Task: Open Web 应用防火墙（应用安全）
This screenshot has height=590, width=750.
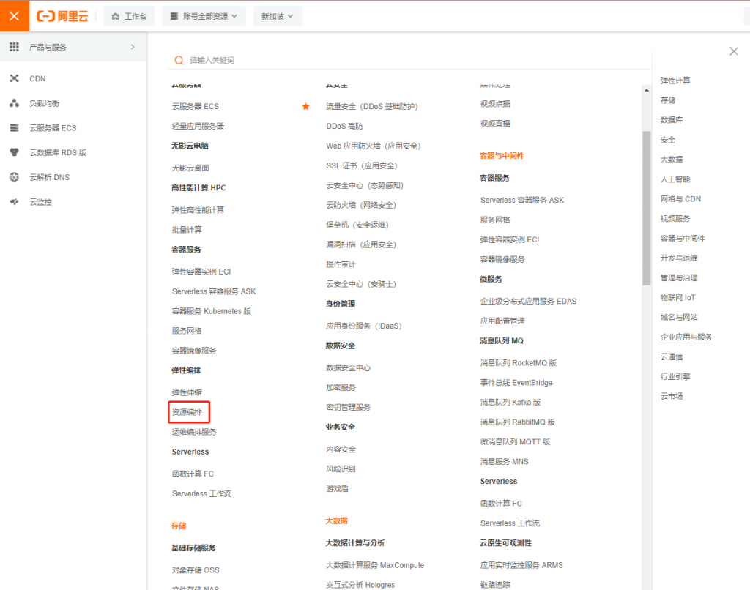Action: coord(374,146)
